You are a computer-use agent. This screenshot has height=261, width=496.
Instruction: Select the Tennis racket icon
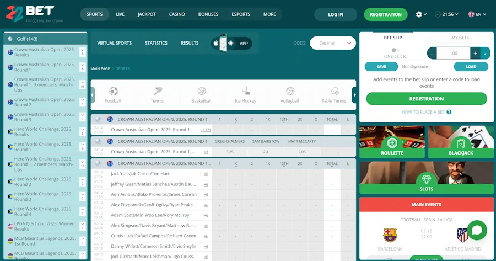(158, 91)
